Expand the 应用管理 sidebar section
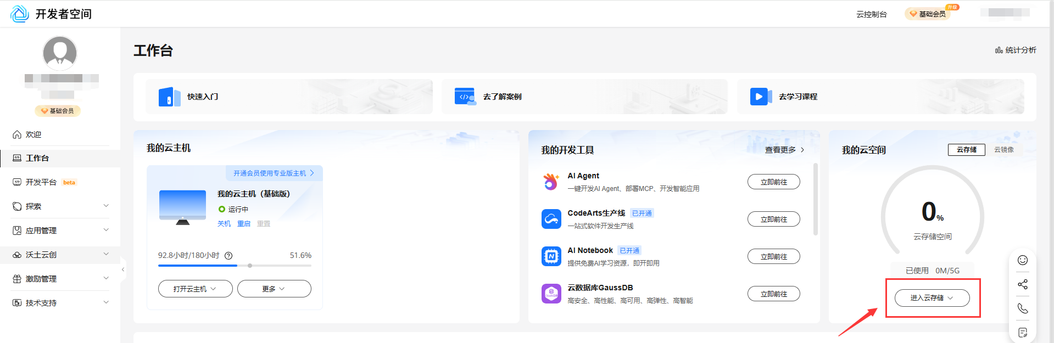 (x=60, y=230)
